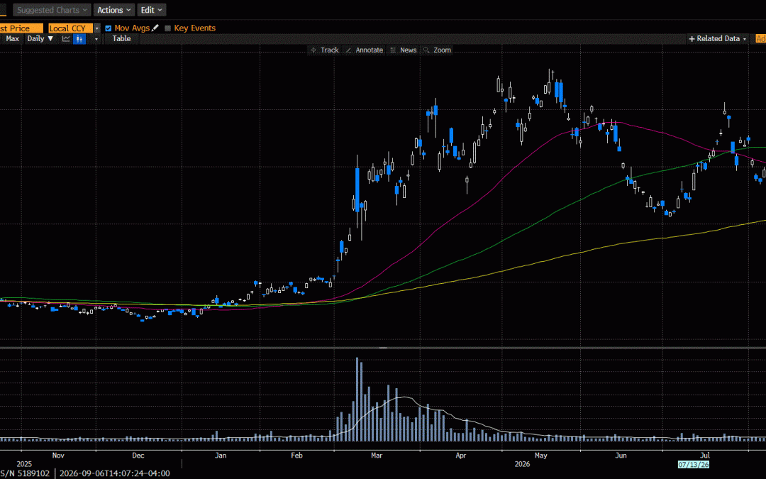Uncheck the Mov Avgs checkbox
Image resolution: width=766 pixels, height=479 pixels.
click(109, 28)
